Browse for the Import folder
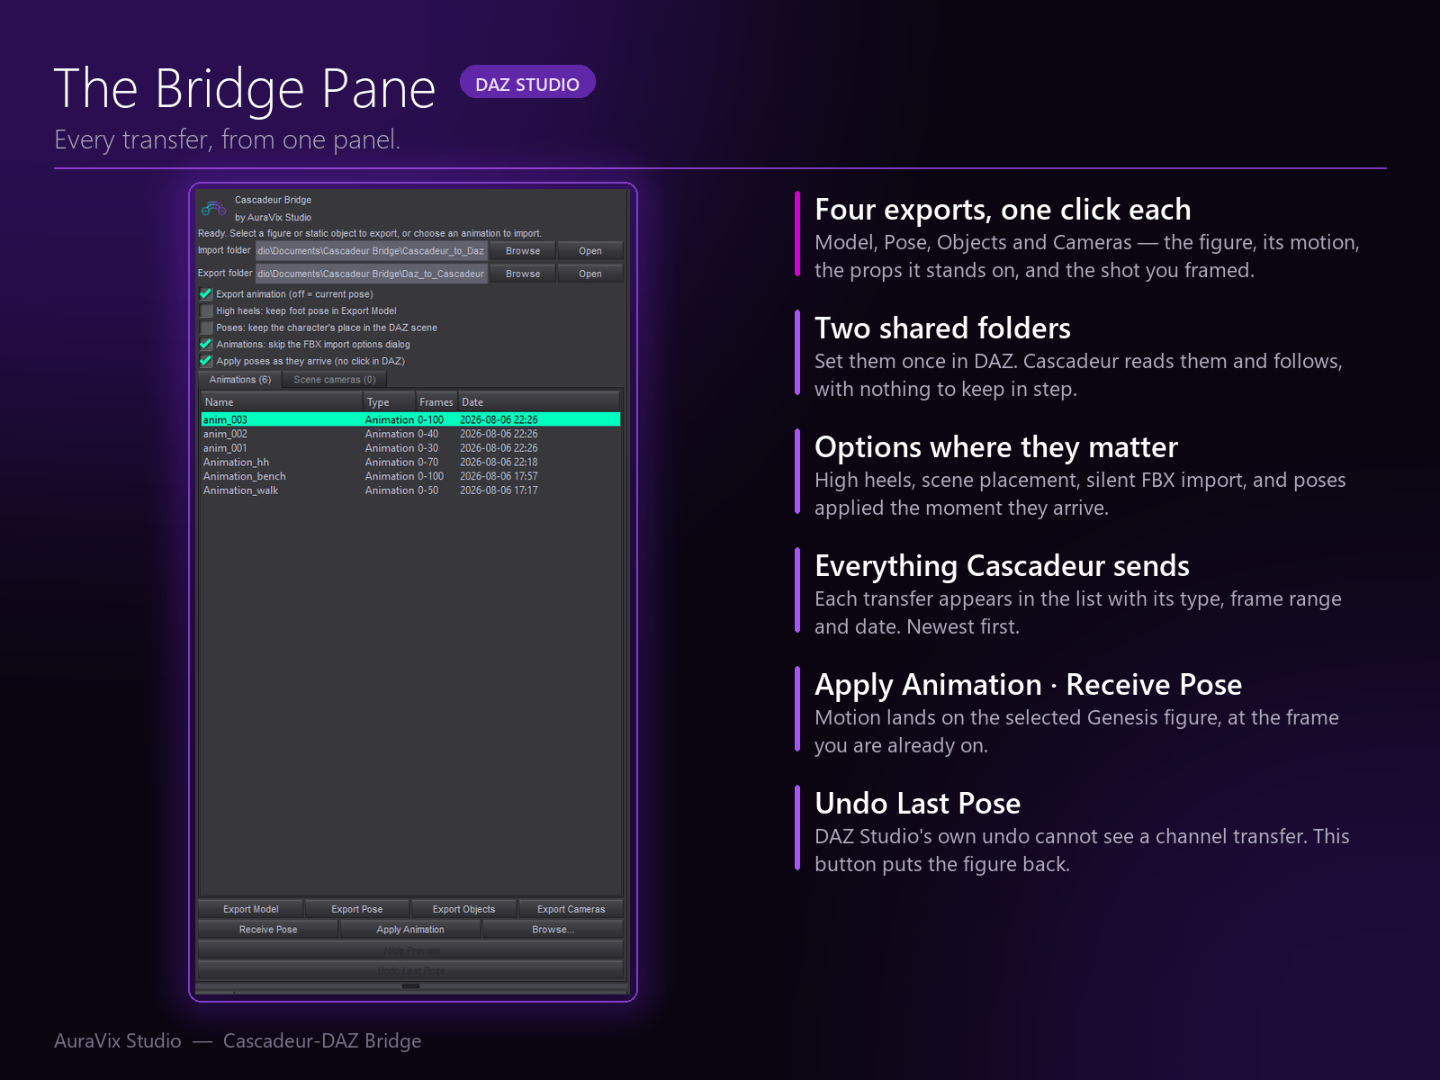Screen dimensions: 1440x1080 click(523, 251)
